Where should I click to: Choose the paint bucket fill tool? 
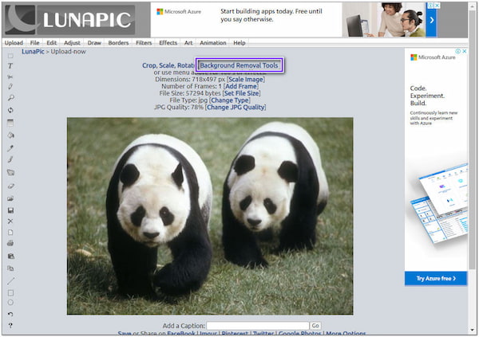(10, 135)
